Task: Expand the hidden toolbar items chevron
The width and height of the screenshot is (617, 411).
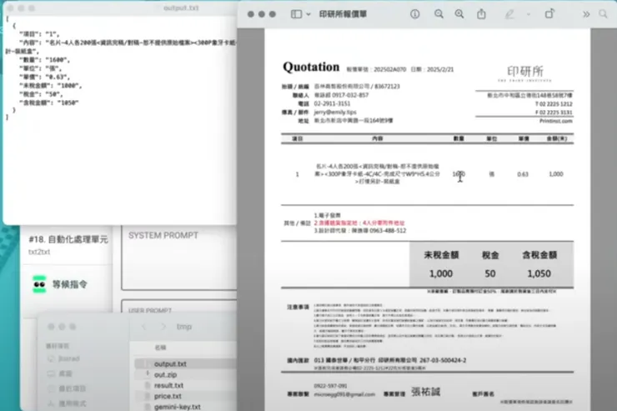Action: [586, 14]
